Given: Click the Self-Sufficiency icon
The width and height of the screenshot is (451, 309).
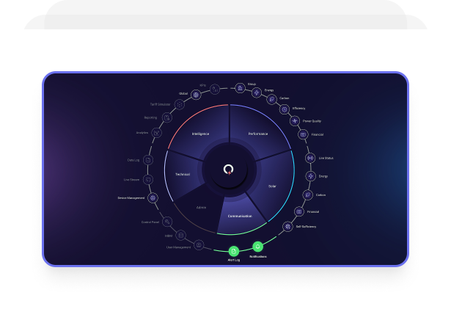Looking at the screenshot, I should (287, 227).
